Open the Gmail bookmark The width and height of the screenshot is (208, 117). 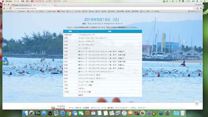78,11
